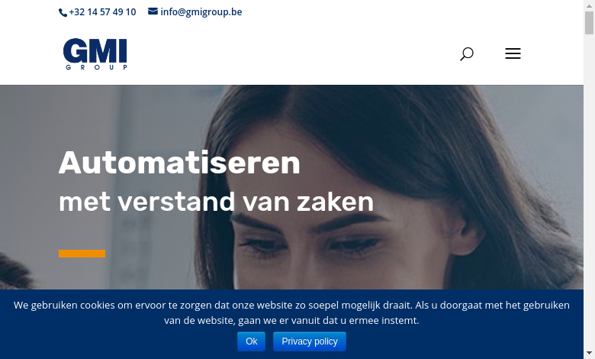The image size is (595, 359).
Task: Click the vertical scrollbar track
Action: tap(589, 190)
